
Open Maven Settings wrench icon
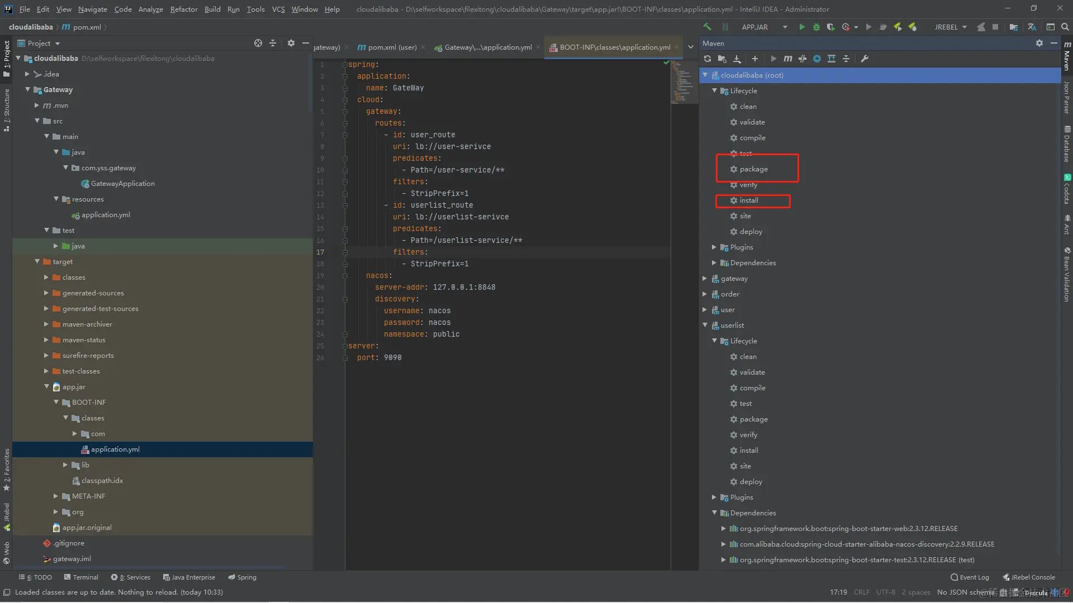point(865,59)
